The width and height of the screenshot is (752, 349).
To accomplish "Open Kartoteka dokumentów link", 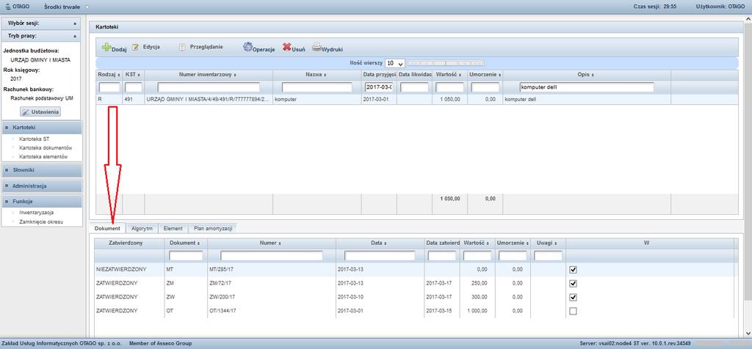I will pyautogui.click(x=45, y=148).
